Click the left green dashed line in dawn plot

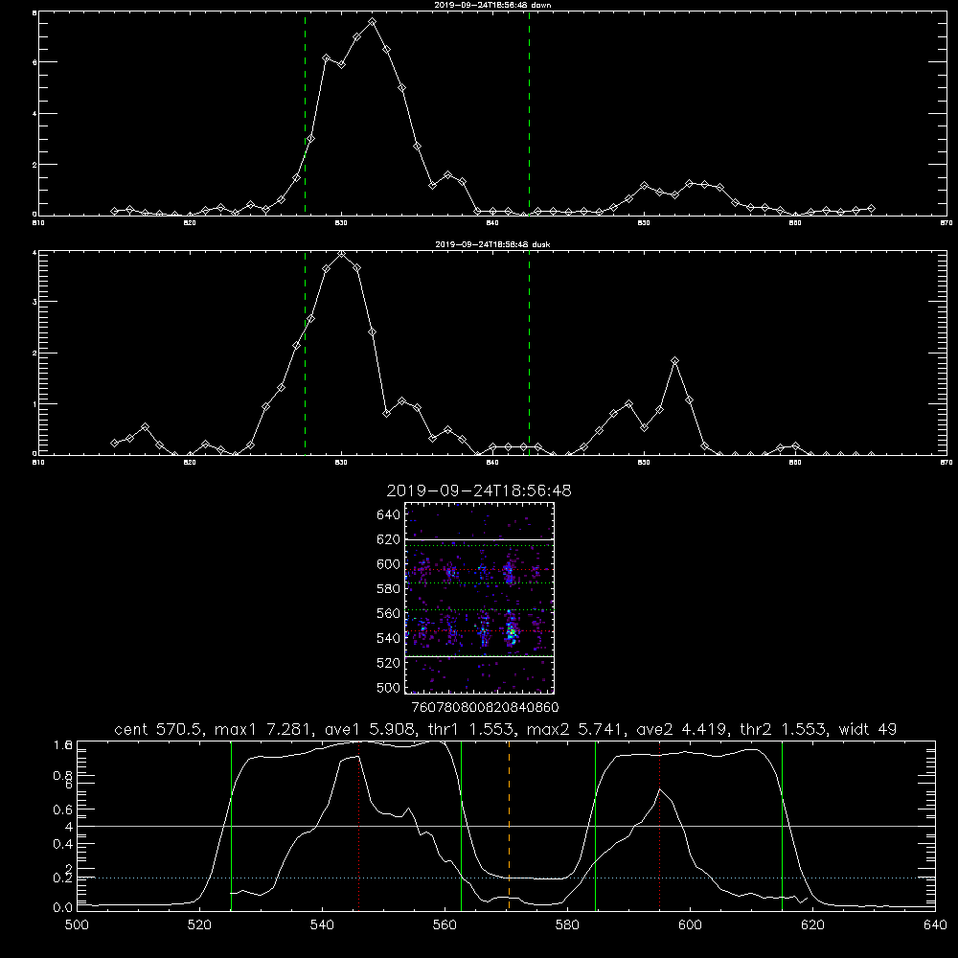click(x=305, y=114)
